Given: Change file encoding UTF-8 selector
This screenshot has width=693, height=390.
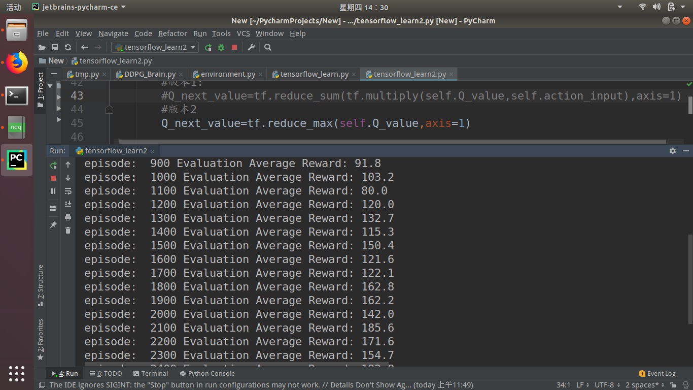Looking at the screenshot, I should click(x=606, y=385).
